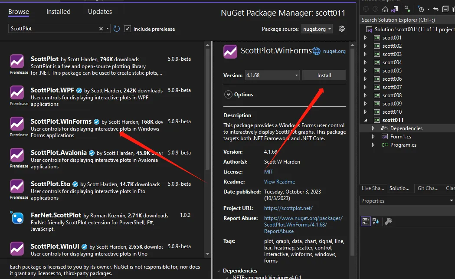Open the MIT license link

pos(268,172)
